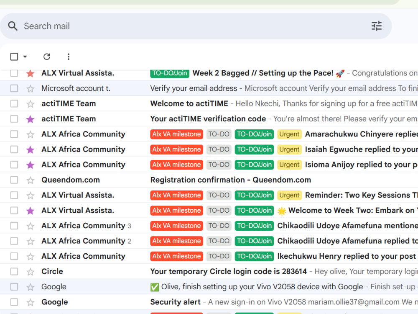Click the Queendom.com sender name
418x314 pixels.
pos(70,180)
